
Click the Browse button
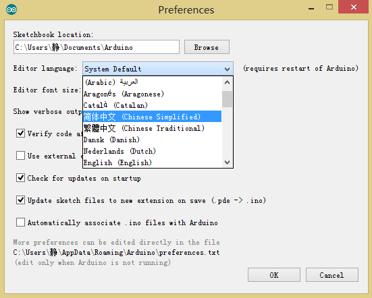pos(207,47)
